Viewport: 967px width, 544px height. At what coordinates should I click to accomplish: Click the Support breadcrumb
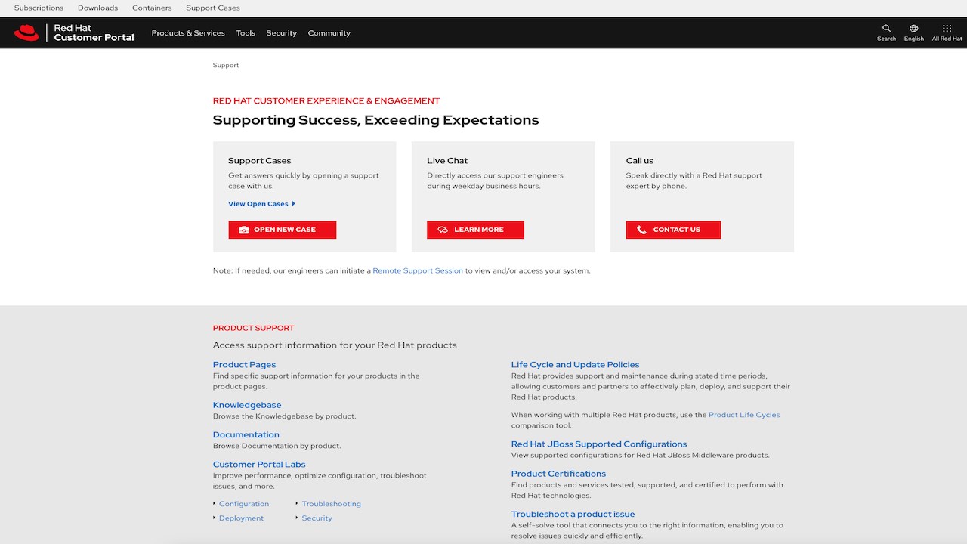[225, 66]
